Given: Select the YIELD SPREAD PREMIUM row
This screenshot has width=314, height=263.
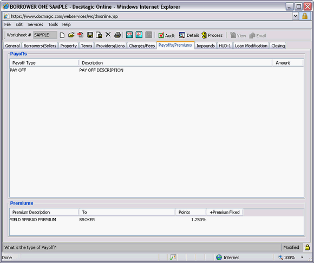Looking at the screenshot, I should click(156, 220).
